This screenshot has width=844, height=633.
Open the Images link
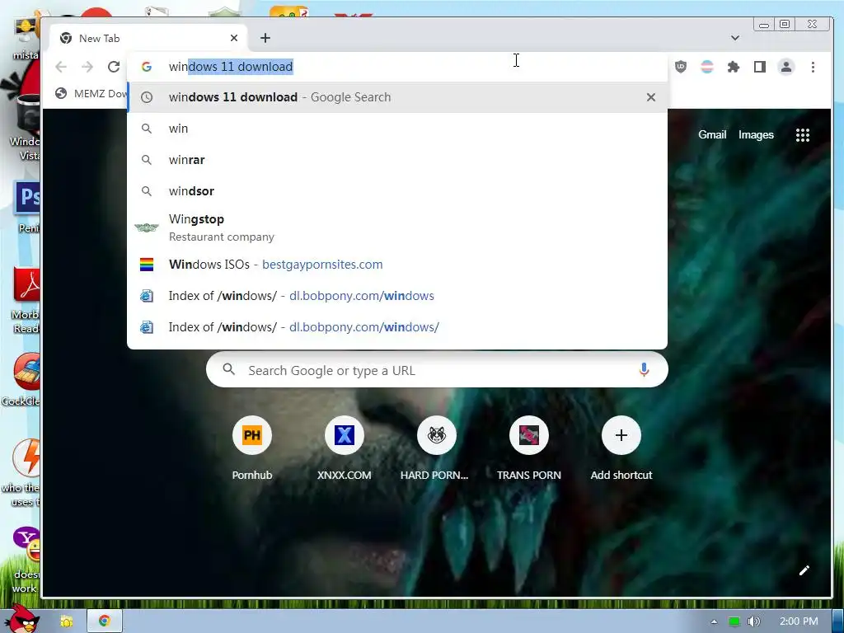click(x=756, y=135)
